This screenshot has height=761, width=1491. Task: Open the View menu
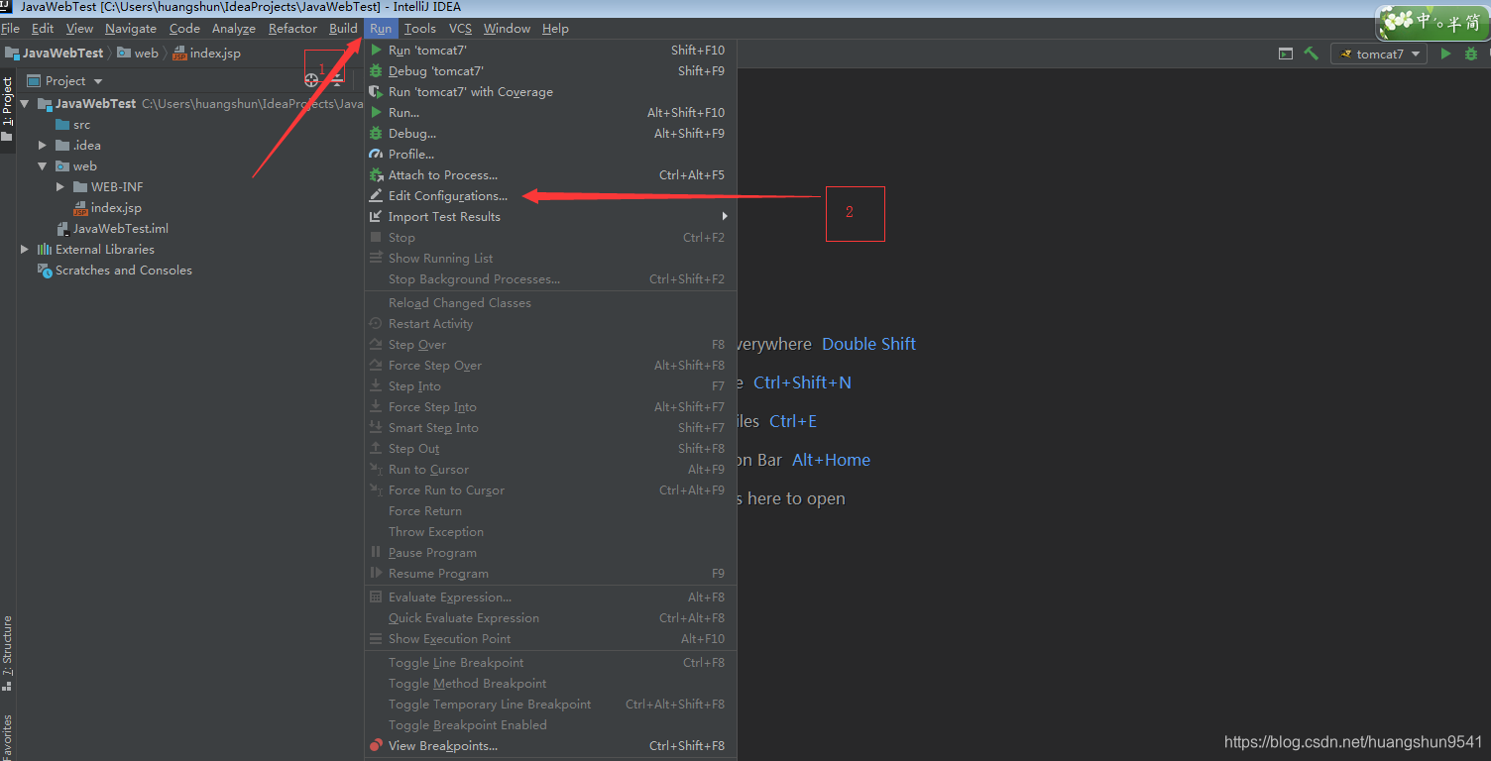pyautogui.click(x=79, y=28)
